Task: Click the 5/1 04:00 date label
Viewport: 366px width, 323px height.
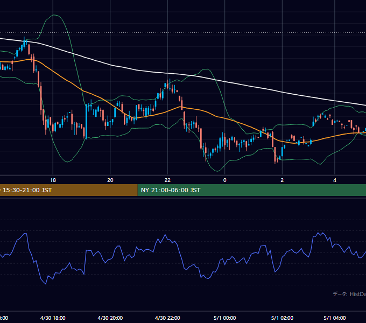Action: point(335,318)
